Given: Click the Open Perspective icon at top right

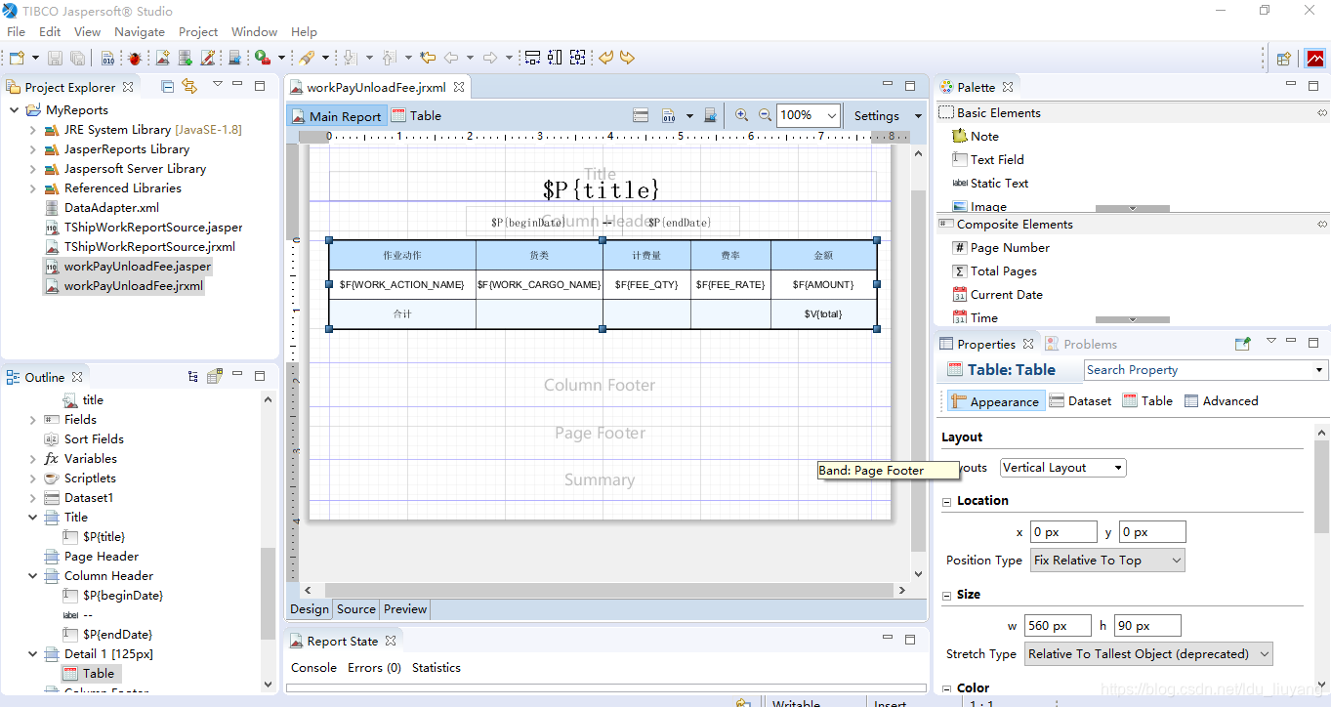Looking at the screenshot, I should point(1284,59).
